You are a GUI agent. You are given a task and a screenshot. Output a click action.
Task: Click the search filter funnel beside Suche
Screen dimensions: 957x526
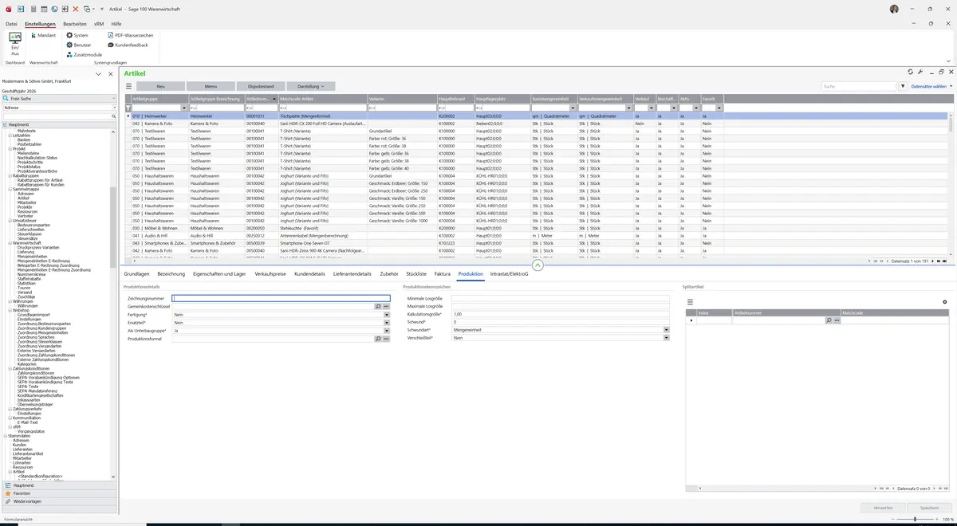pos(903,86)
